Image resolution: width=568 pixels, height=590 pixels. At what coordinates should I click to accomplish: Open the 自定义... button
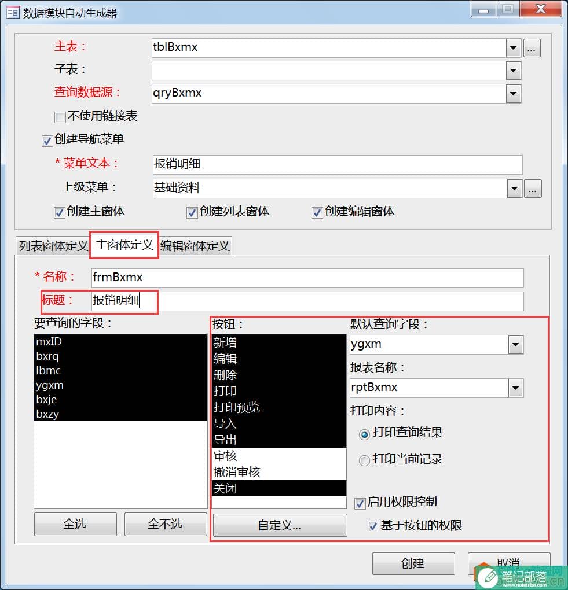(280, 525)
